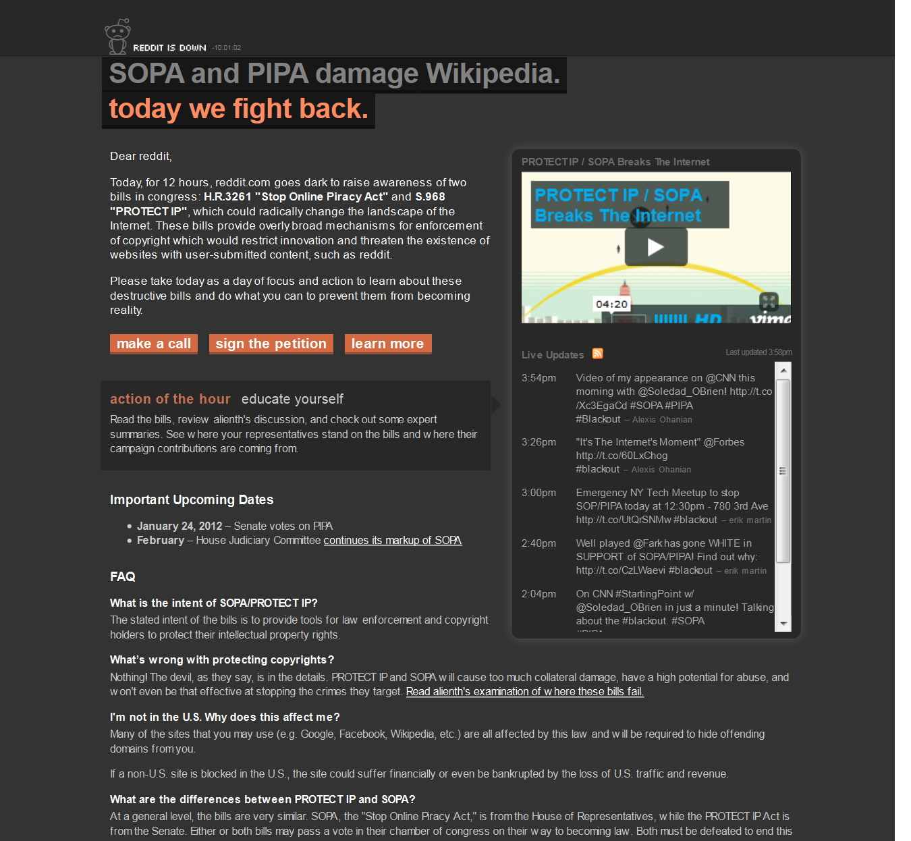The width and height of the screenshot is (911, 841).
Task: Click the HD badge on the video player
Action: coord(708,319)
